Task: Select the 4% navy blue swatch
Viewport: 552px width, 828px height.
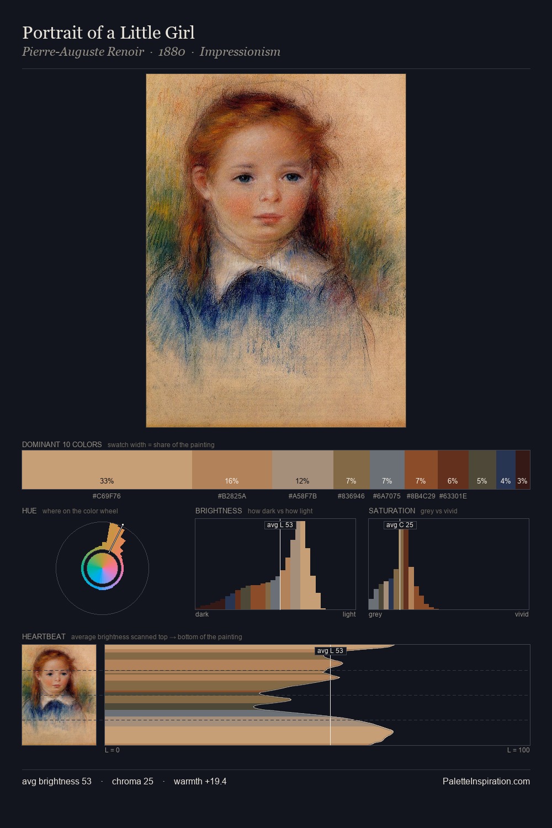Action: point(506,470)
